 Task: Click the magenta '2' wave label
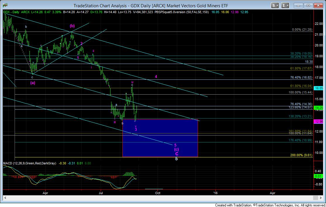(x=82, y=44)
